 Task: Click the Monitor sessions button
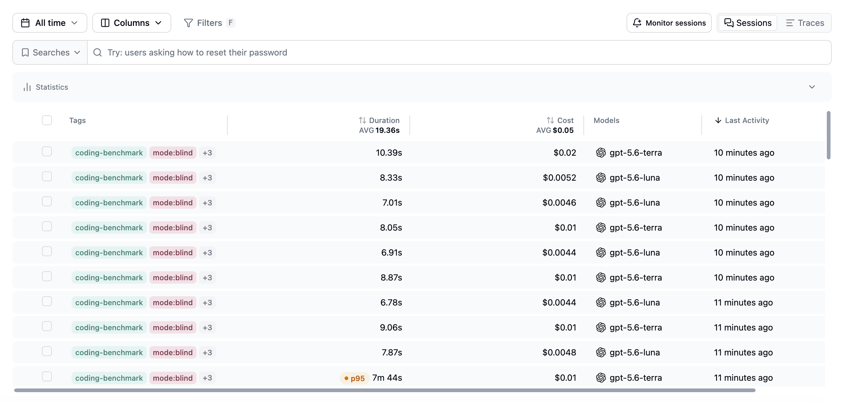pos(669,23)
